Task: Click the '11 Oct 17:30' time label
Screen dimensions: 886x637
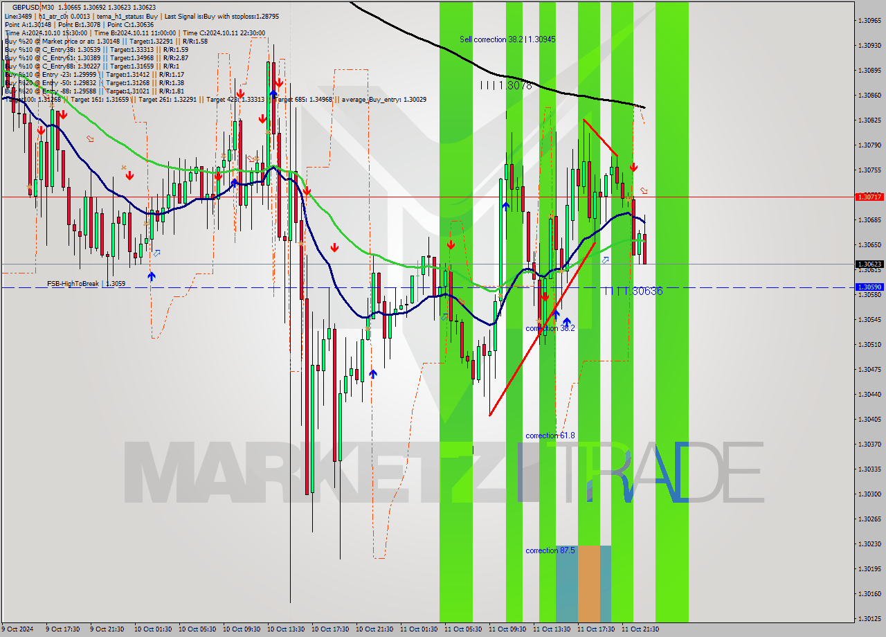Action: point(596,629)
